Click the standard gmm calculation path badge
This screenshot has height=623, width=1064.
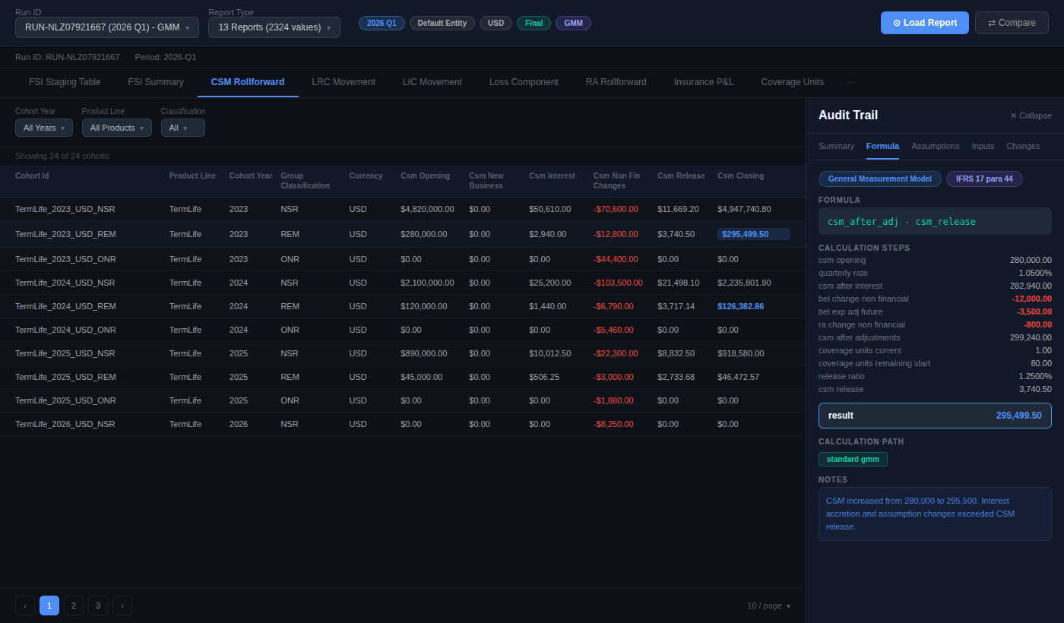coord(853,459)
